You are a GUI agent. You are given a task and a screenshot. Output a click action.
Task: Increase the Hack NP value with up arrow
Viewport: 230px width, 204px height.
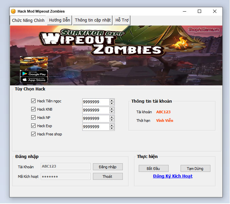click(112, 117)
